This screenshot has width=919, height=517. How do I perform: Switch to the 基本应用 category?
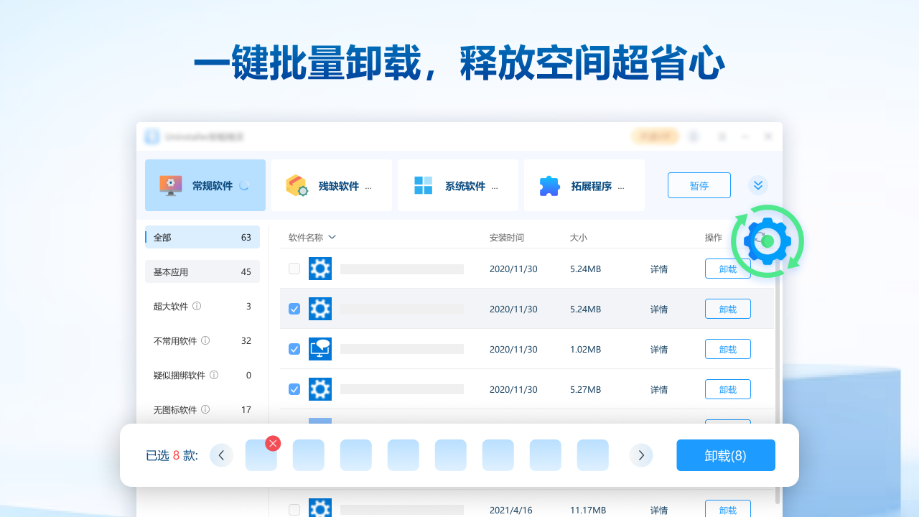click(202, 271)
